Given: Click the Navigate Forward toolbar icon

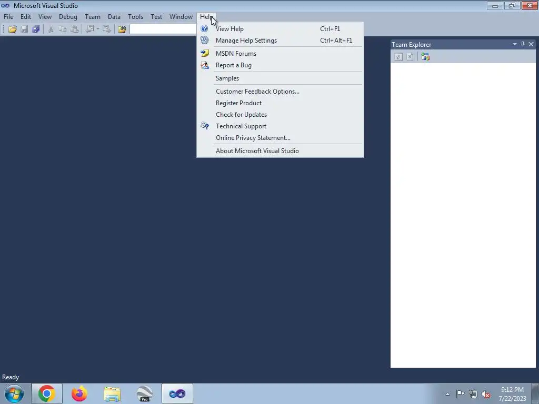Looking at the screenshot, I should click(107, 29).
